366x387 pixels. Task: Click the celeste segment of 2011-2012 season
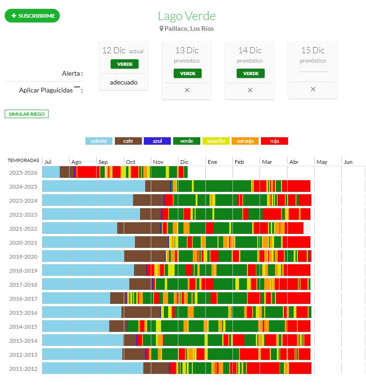pyautogui.click(x=92, y=368)
